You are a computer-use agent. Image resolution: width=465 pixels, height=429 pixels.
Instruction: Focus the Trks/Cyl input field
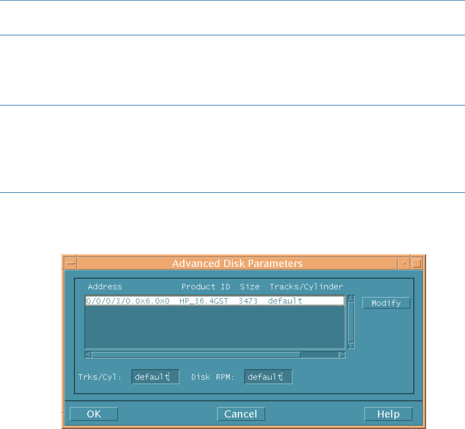click(156, 377)
